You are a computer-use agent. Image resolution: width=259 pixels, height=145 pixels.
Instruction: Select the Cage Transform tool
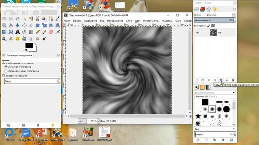[11, 32]
